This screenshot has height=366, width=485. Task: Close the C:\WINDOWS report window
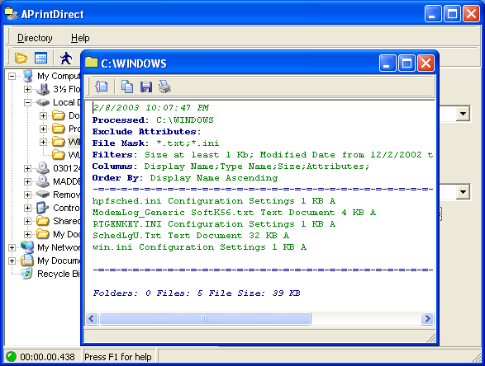coord(426,63)
